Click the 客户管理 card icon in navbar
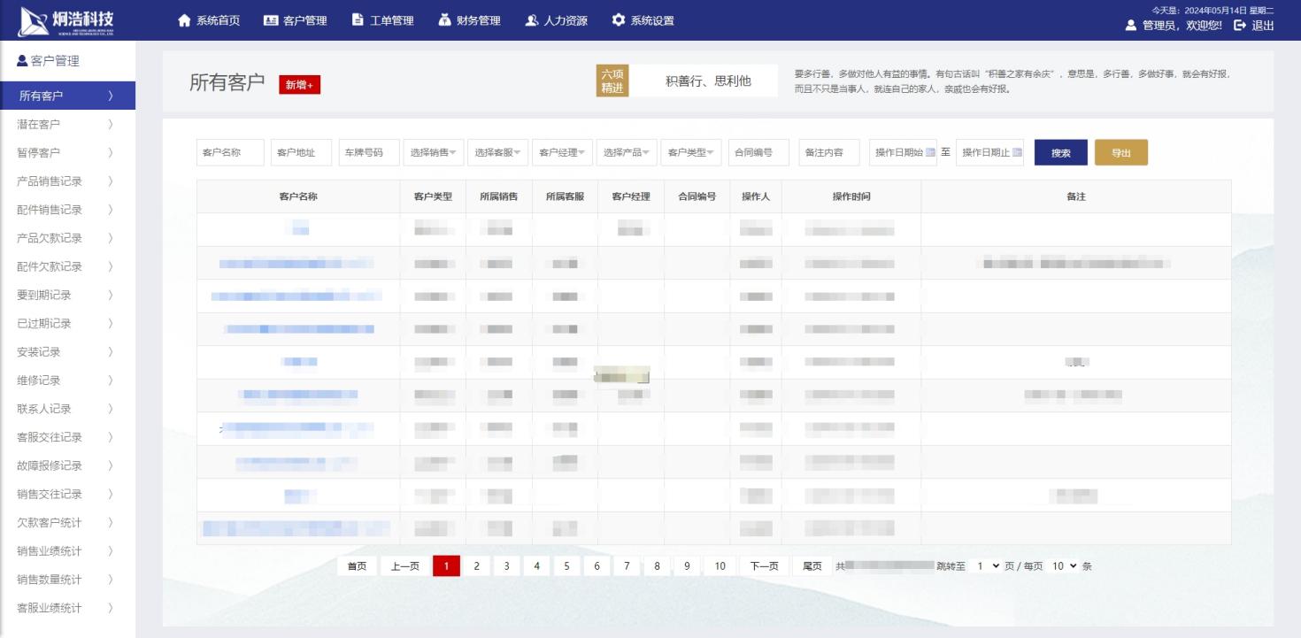This screenshot has width=1301, height=638. pyautogui.click(x=271, y=20)
